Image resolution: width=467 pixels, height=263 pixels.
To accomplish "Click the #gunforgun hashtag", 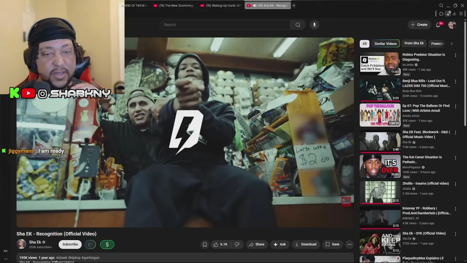I will point(90,258).
